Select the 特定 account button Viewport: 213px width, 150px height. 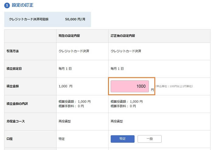coord(123,139)
